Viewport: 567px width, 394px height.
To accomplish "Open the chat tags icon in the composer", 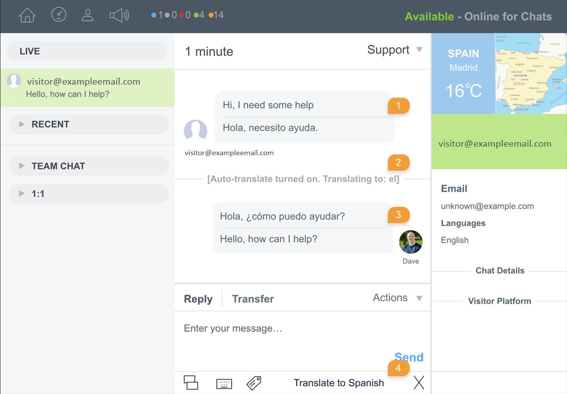I will pyautogui.click(x=253, y=382).
